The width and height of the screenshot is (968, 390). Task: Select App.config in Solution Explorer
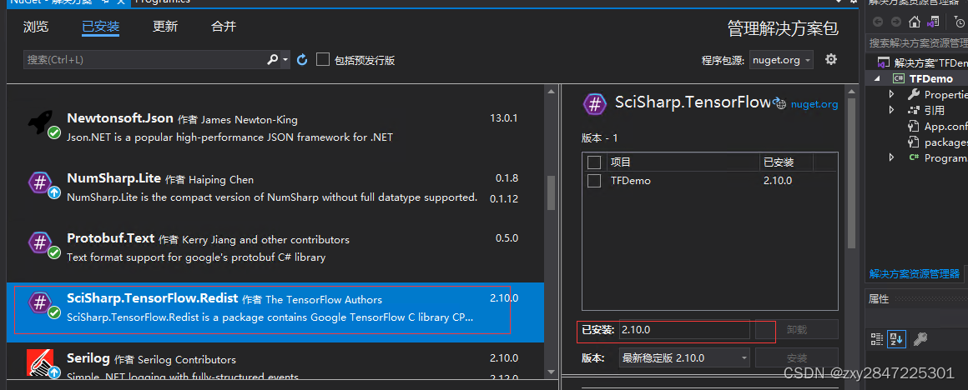(x=945, y=127)
